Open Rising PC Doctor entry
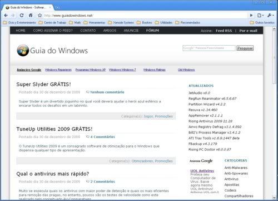This screenshot has height=201, width=278. [x=210, y=149]
